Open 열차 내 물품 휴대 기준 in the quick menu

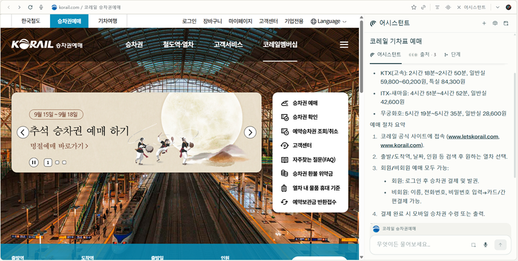pyautogui.click(x=310, y=188)
